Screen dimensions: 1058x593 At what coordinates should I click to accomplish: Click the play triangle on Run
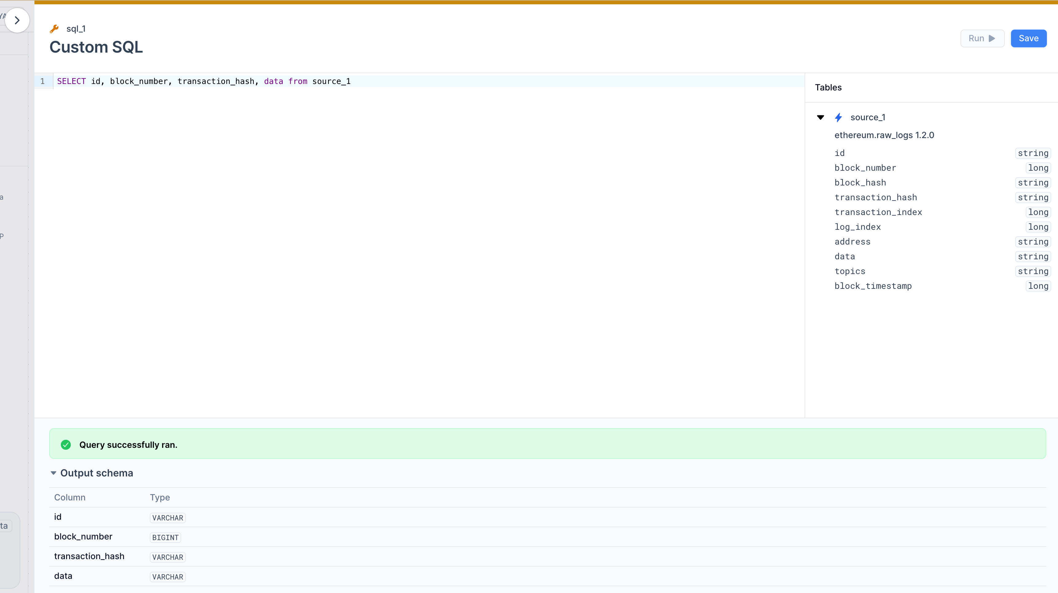pos(992,39)
